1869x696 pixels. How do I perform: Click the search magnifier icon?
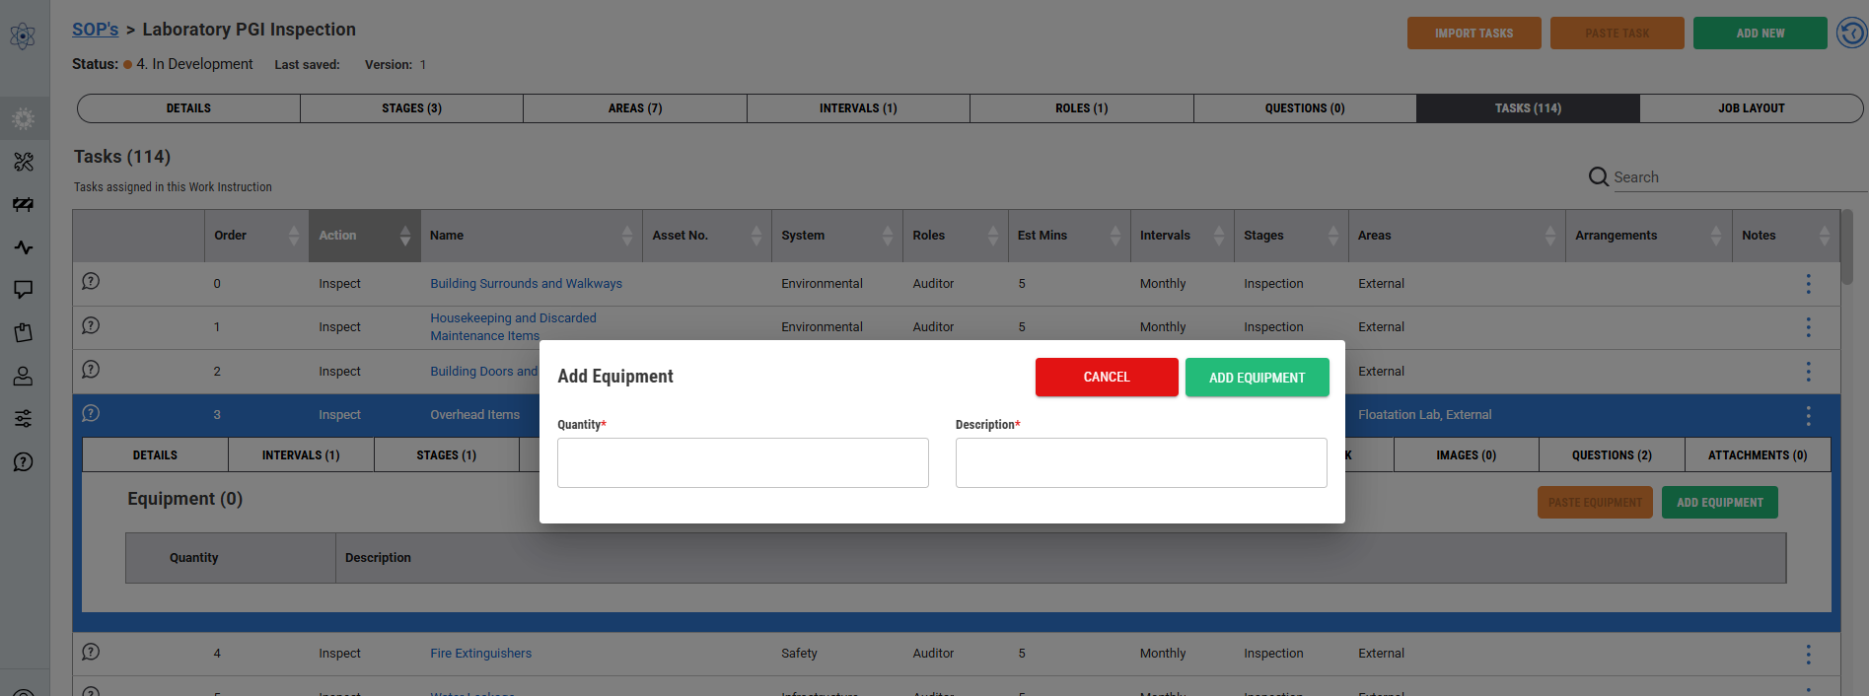click(x=1598, y=176)
